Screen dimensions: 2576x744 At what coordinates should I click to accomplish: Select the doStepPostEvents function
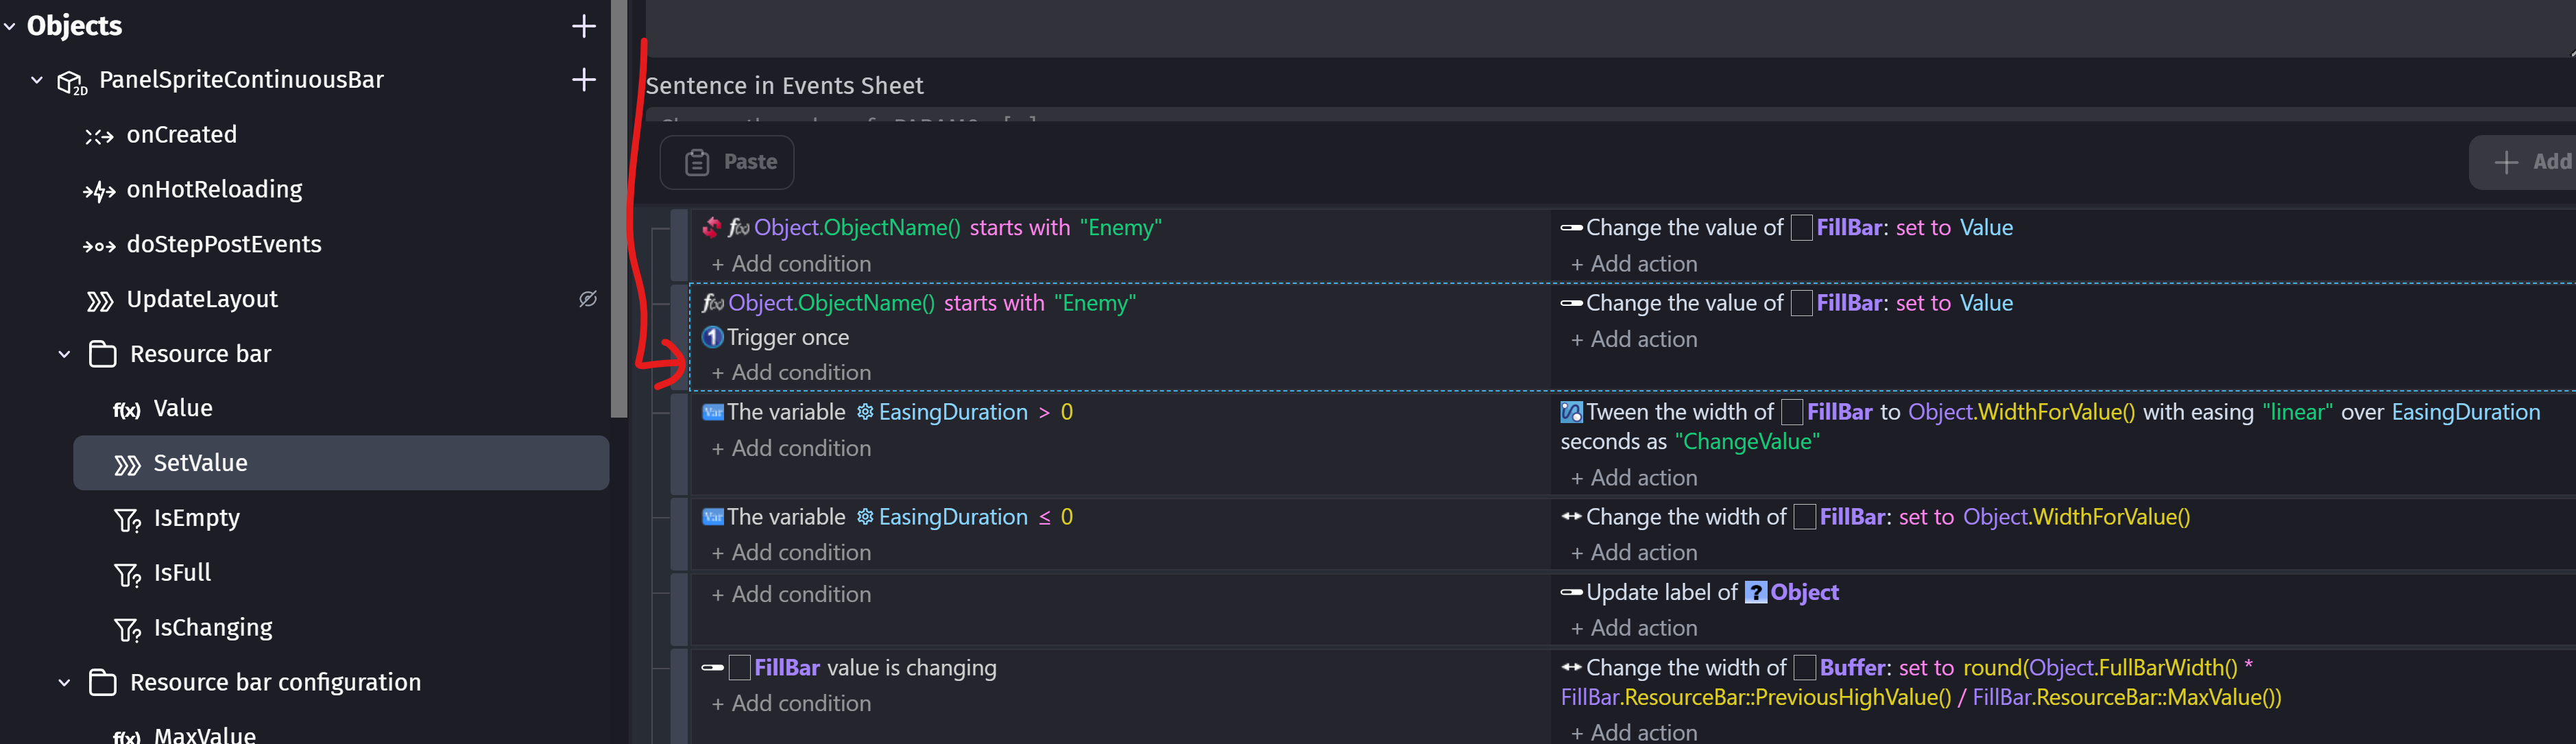(224, 244)
